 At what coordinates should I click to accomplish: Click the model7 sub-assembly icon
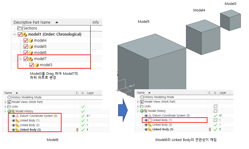pos(31,59)
